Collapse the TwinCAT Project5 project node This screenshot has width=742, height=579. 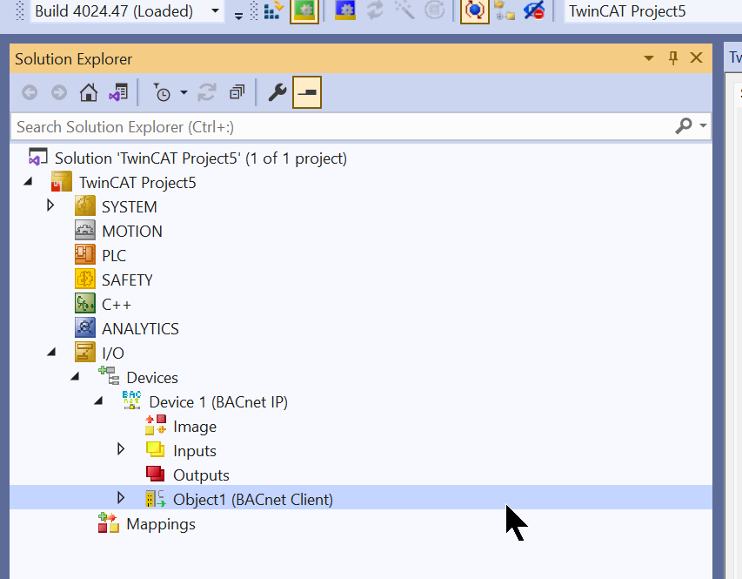(x=29, y=182)
